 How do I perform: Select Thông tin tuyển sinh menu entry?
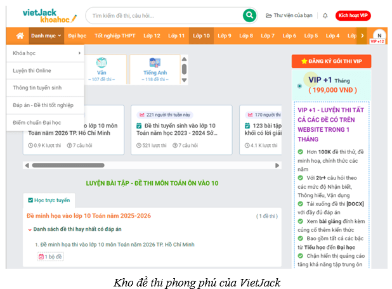click(45, 87)
